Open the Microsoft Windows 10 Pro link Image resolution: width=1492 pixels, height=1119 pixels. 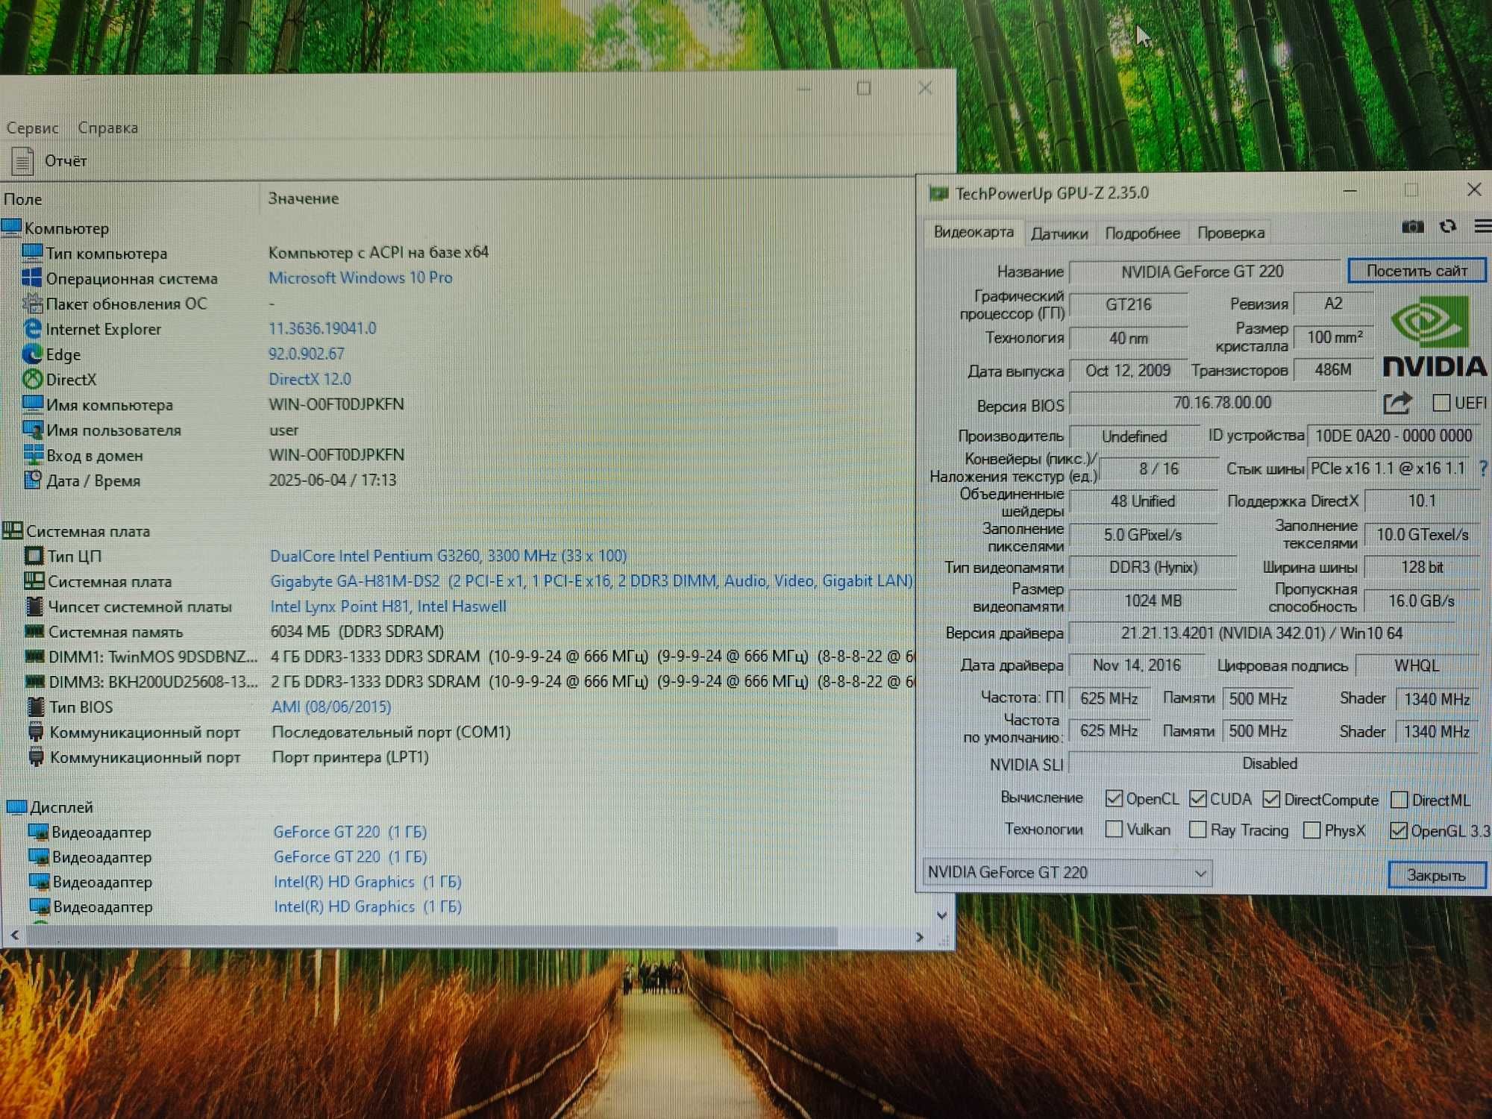[360, 278]
